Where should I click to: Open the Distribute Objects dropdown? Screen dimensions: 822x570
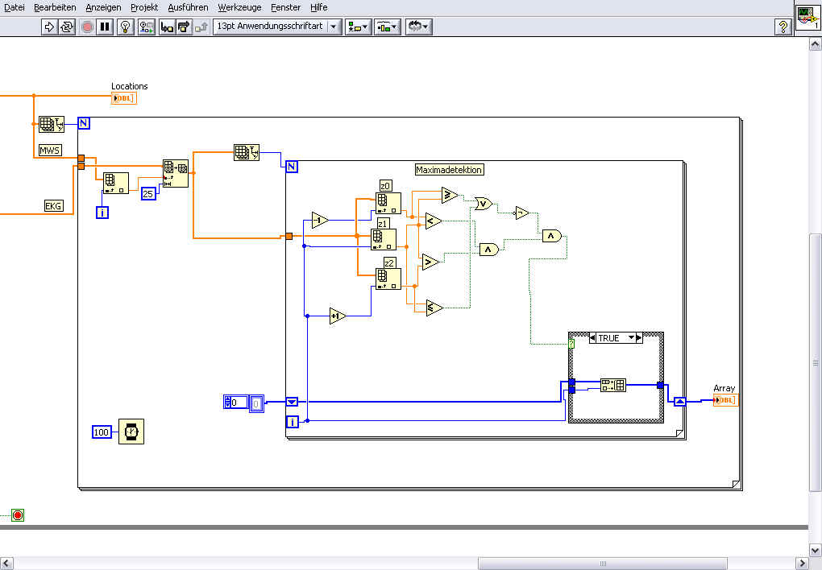pyautogui.click(x=388, y=27)
